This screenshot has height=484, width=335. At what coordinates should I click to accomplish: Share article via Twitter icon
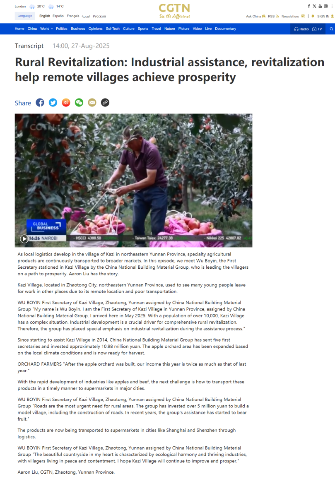53,103
